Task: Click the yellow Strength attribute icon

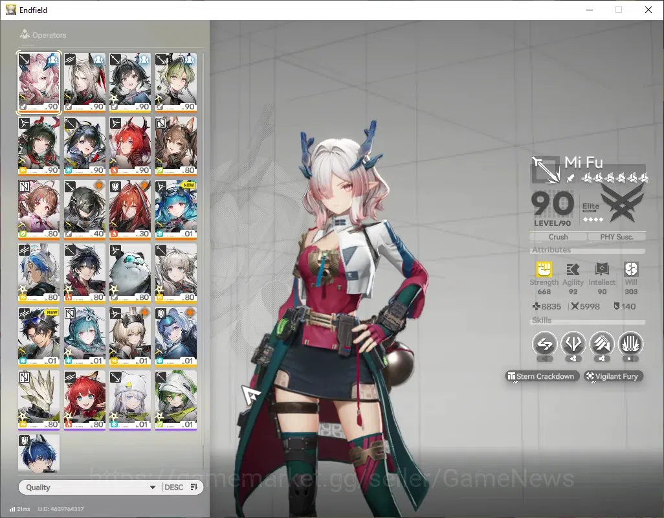Action: [x=544, y=269]
